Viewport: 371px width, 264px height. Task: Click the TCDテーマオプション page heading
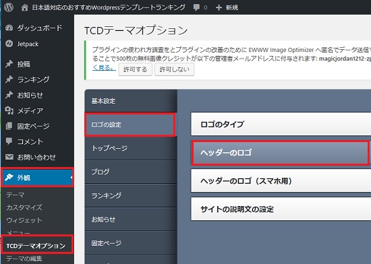(136, 30)
